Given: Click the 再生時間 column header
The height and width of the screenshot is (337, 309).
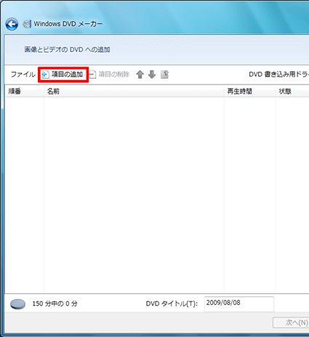Looking at the screenshot, I should tap(250, 91).
